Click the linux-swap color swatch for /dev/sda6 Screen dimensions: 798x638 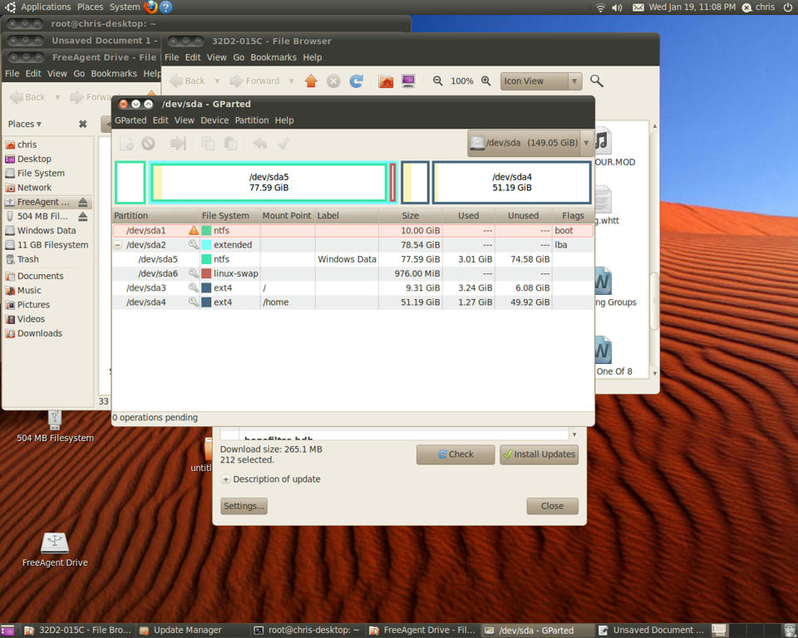(x=206, y=273)
